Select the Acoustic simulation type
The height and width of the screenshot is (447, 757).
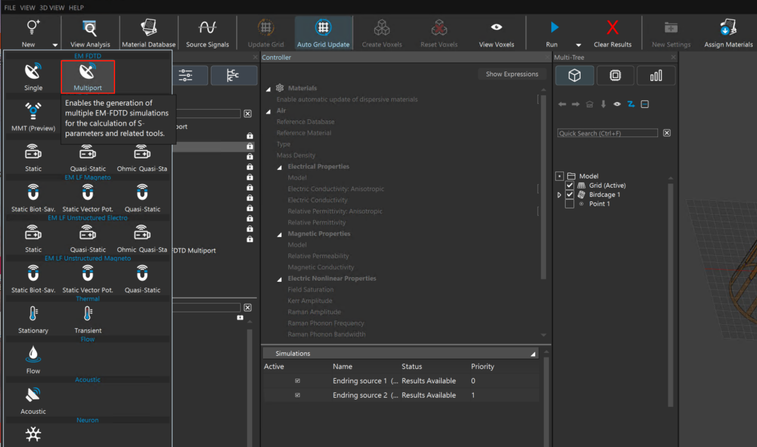tap(33, 399)
